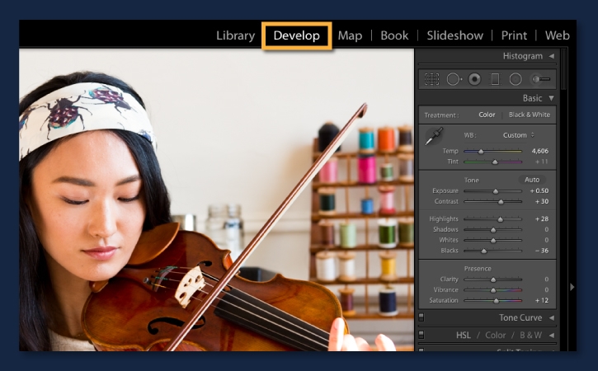Click the Tone section label
598x371 pixels.
click(471, 180)
